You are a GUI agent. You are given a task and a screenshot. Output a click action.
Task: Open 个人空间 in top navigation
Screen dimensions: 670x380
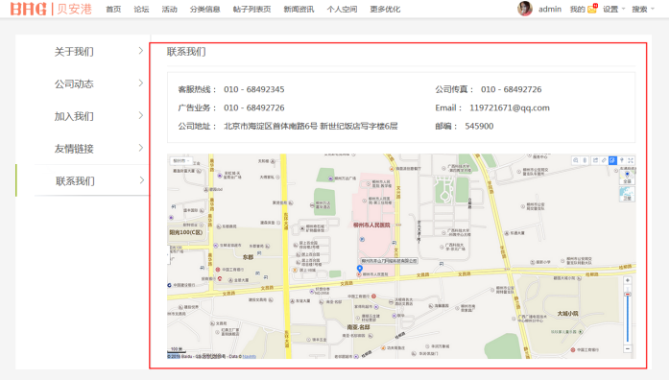pos(342,9)
